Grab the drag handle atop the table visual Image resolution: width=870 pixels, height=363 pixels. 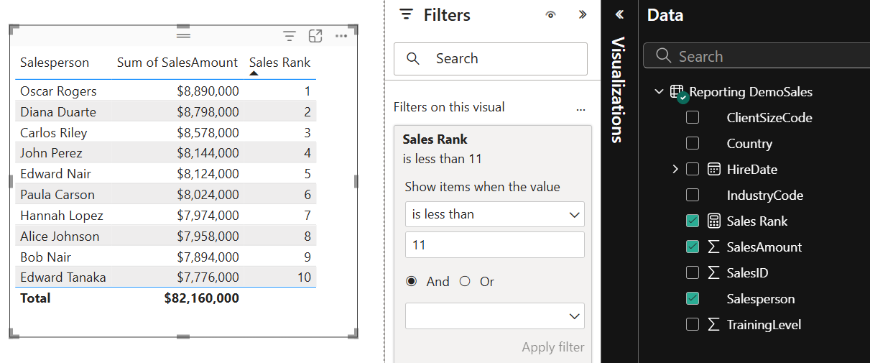point(184,35)
